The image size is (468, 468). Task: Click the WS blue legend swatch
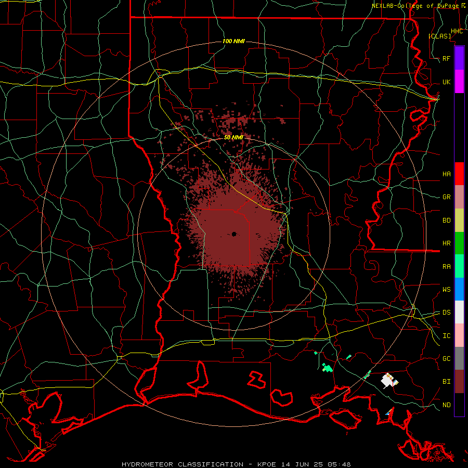click(459, 289)
